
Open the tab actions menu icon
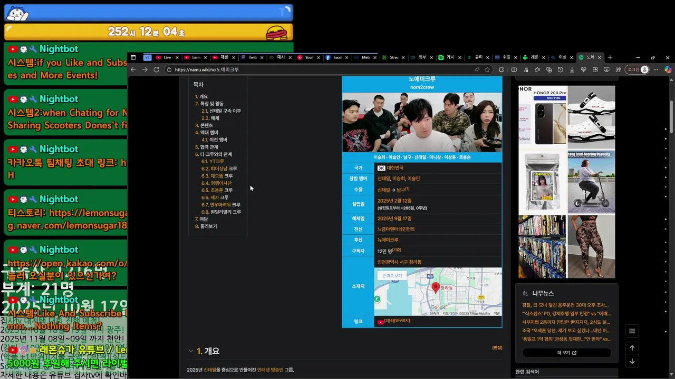coord(133,57)
